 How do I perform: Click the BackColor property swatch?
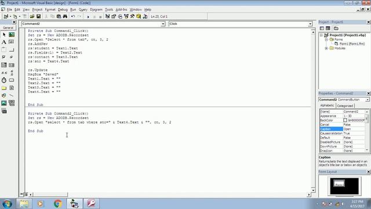(x=345, y=120)
